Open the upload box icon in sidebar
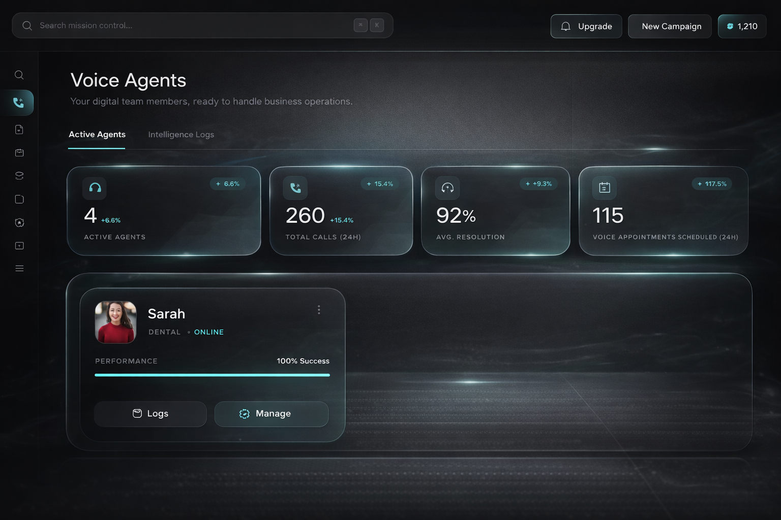 pyautogui.click(x=19, y=245)
